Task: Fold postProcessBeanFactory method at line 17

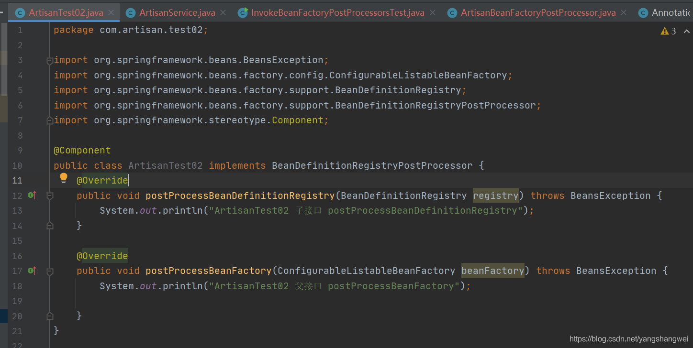Action: click(49, 271)
